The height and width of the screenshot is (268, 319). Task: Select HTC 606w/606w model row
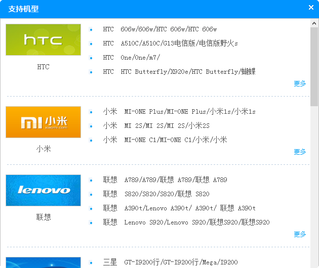tap(160, 29)
